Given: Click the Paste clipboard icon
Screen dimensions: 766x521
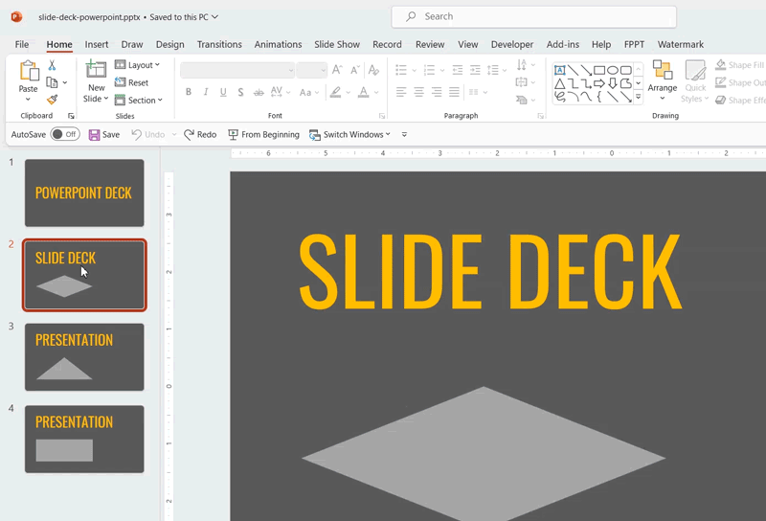Looking at the screenshot, I should [29, 71].
